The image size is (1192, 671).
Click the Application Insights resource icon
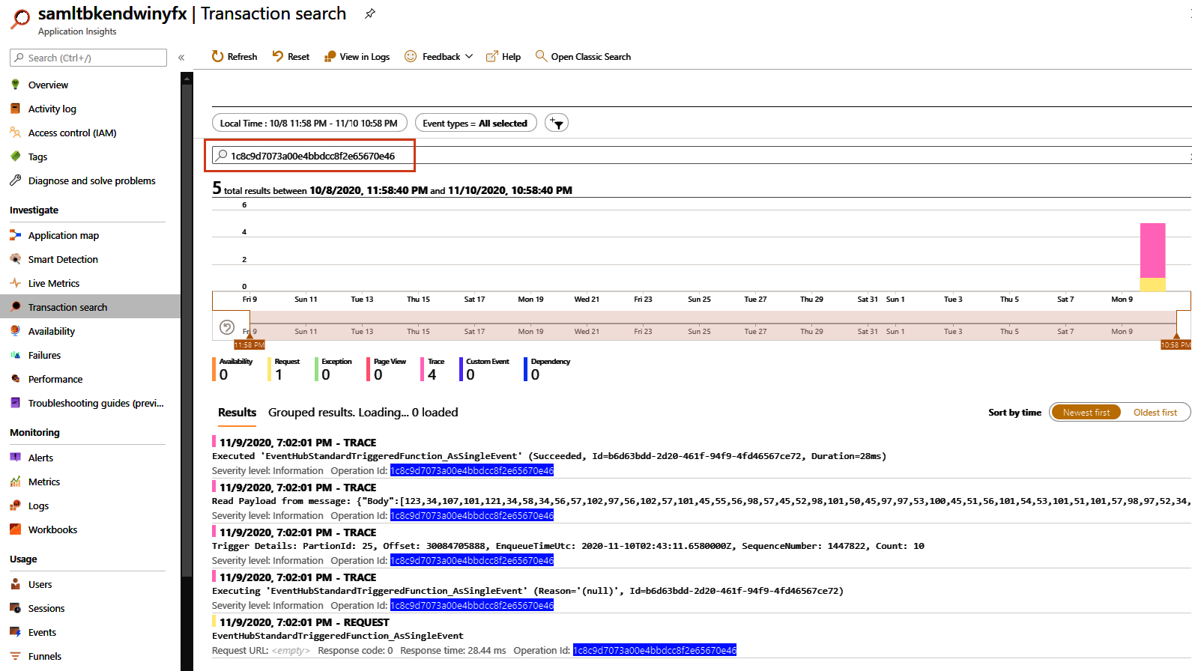point(20,19)
